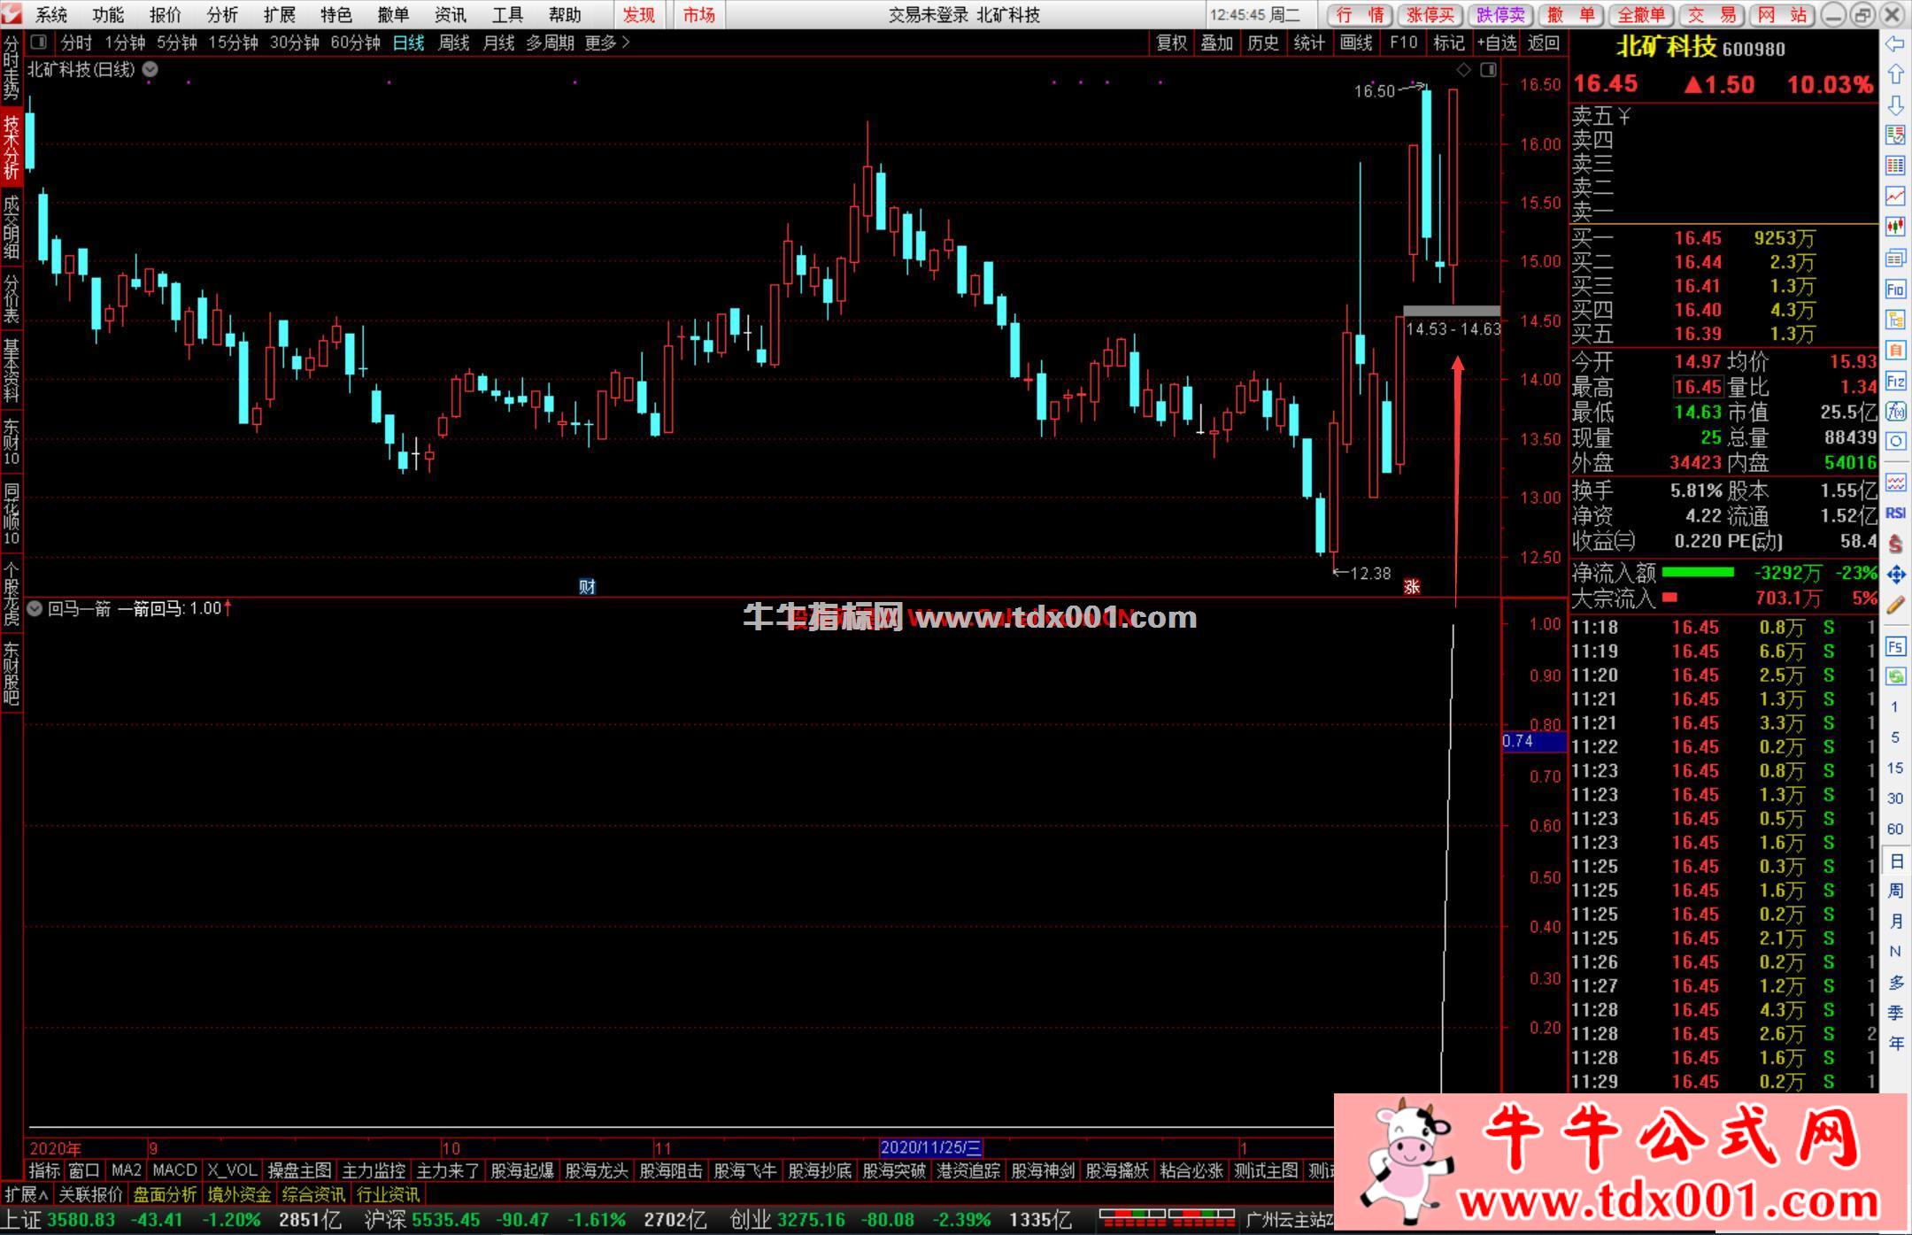Open the f(x) formula icon
Image resolution: width=1912 pixels, height=1235 pixels.
coord(1895,412)
